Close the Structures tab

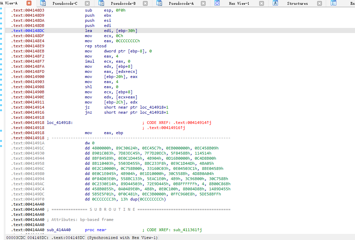point(320,3)
